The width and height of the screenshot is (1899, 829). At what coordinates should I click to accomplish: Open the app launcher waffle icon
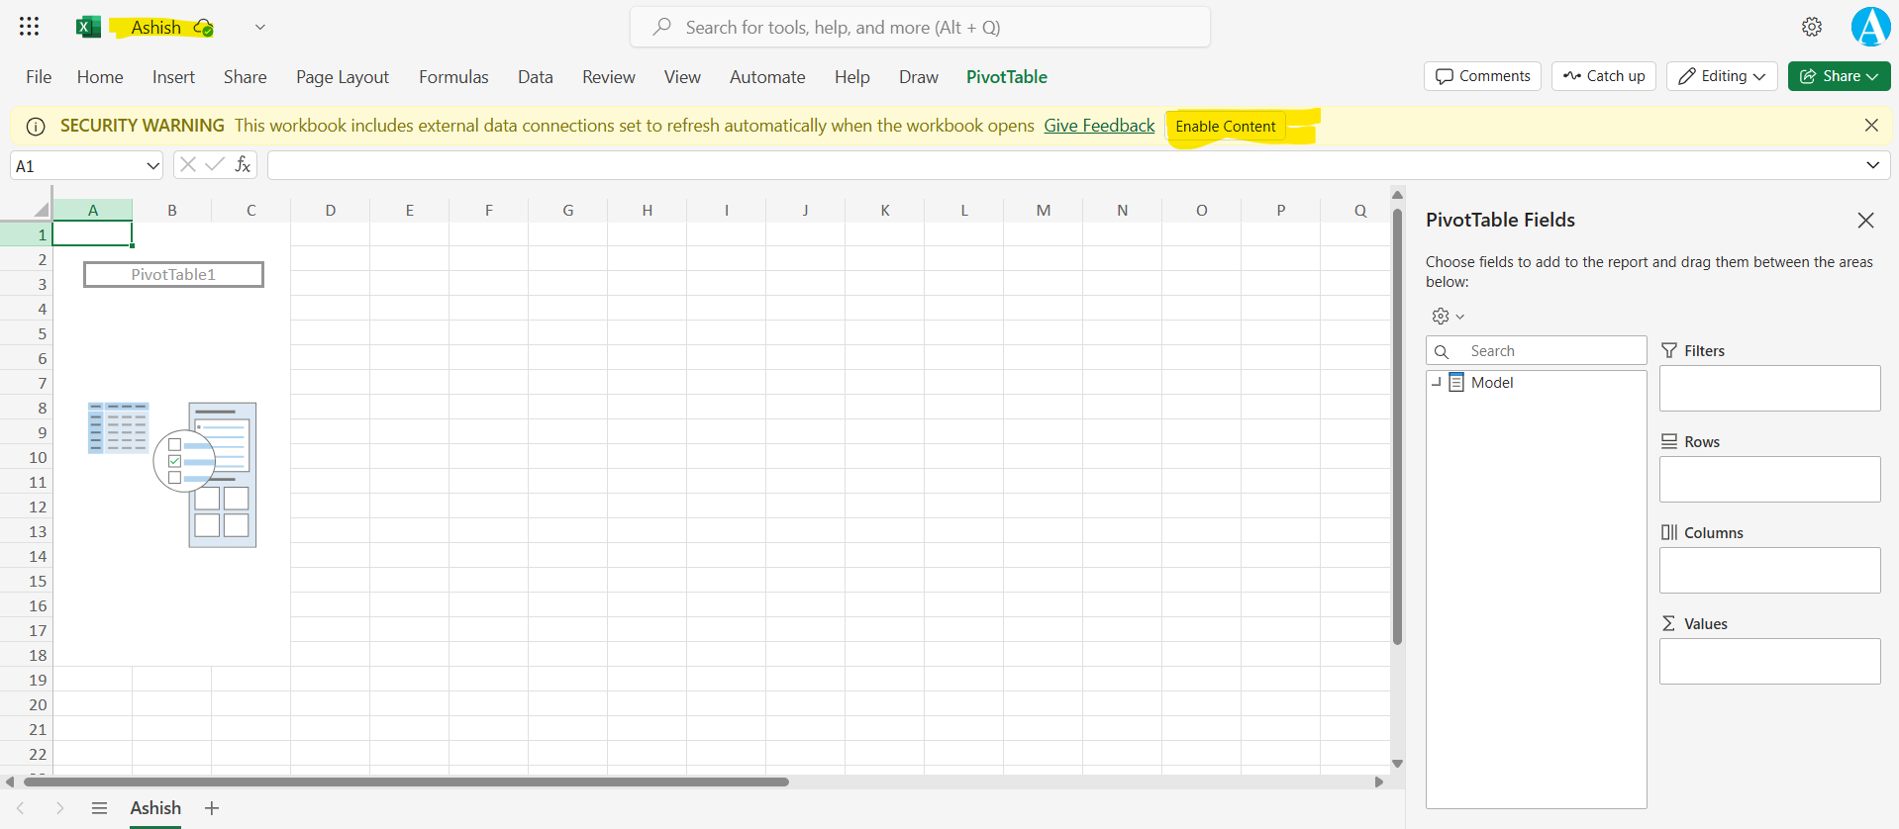[x=30, y=27]
